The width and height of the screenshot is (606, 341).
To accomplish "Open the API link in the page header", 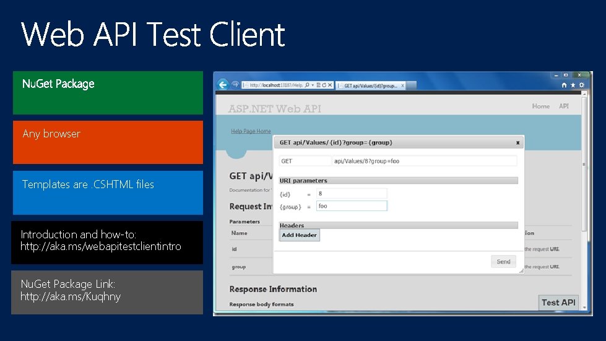I will pos(563,106).
